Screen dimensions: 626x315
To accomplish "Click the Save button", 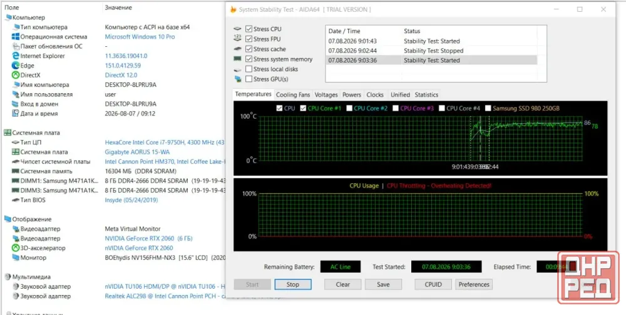I will pyautogui.click(x=383, y=284).
